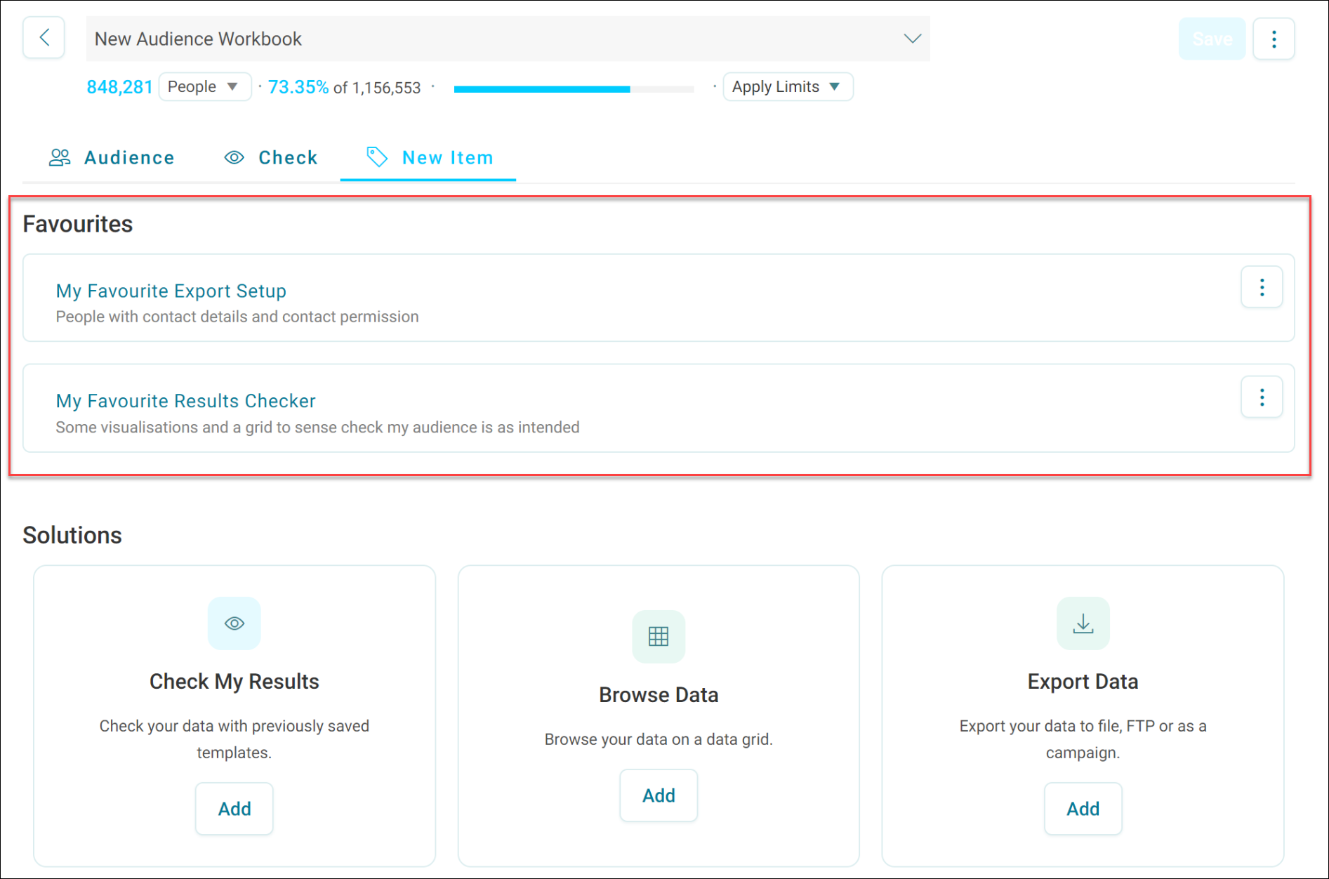Click 'Some visualisations and a grid' description text

point(317,428)
